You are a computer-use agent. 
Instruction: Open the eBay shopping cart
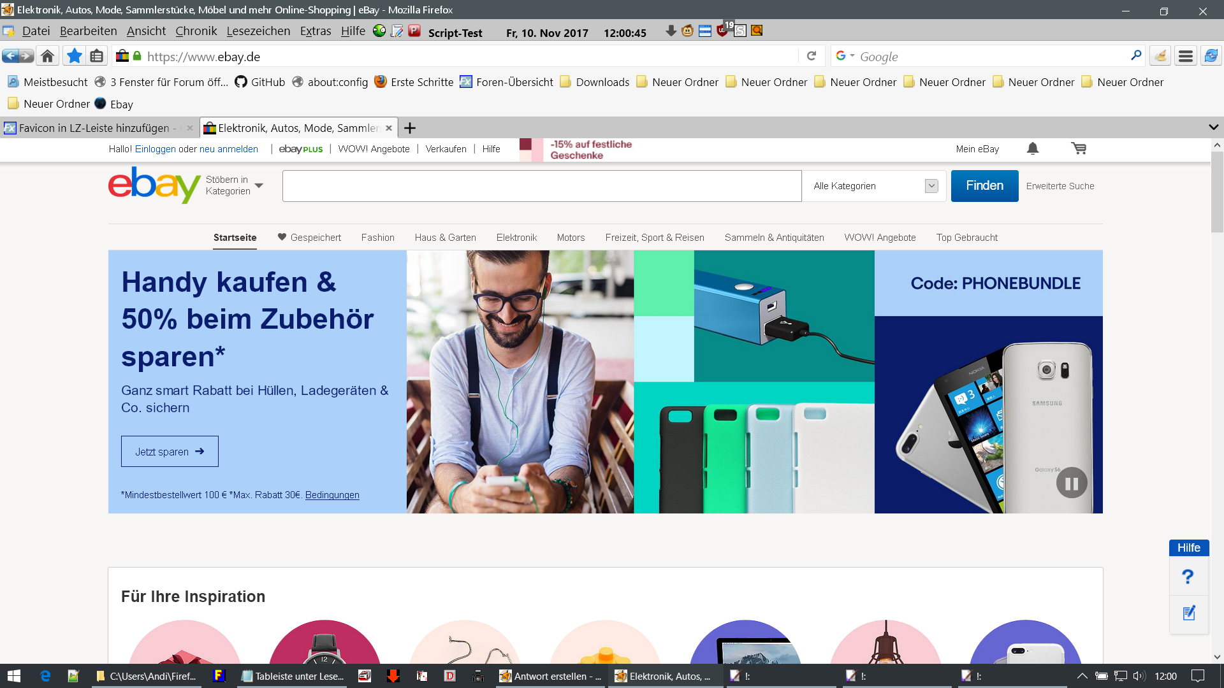(1079, 148)
